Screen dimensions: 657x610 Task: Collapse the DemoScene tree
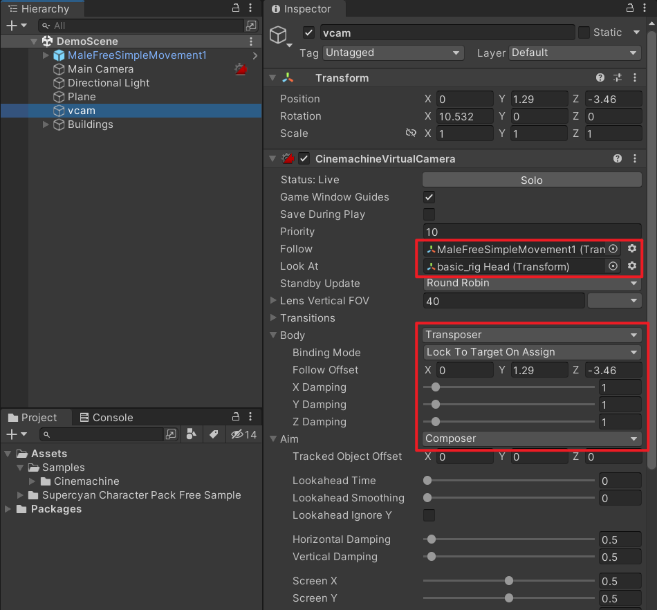tap(34, 41)
